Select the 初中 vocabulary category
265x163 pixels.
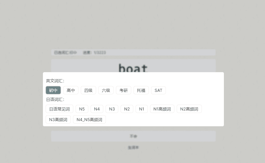tap(53, 90)
